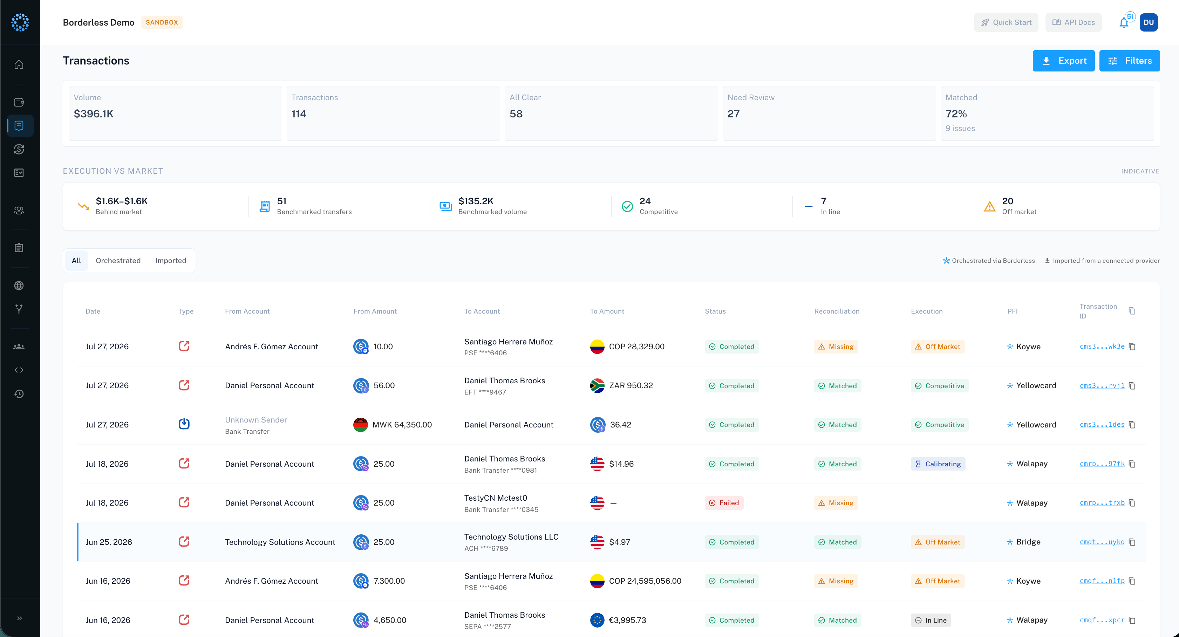Click Off Market badge in Bridge row
The height and width of the screenshot is (637, 1179).
[x=937, y=542]
